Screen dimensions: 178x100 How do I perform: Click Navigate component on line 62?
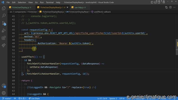(x=55, y=87)
